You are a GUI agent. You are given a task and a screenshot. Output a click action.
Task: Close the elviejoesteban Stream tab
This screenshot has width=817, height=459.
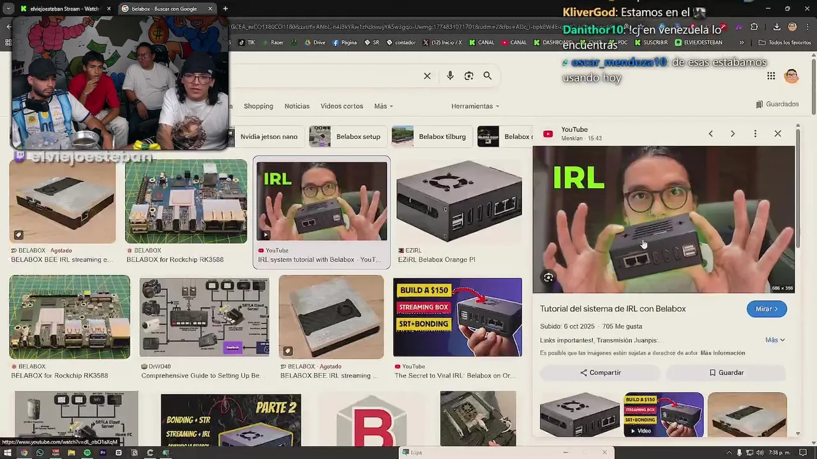pyautogui.click(x=109, y=9)
